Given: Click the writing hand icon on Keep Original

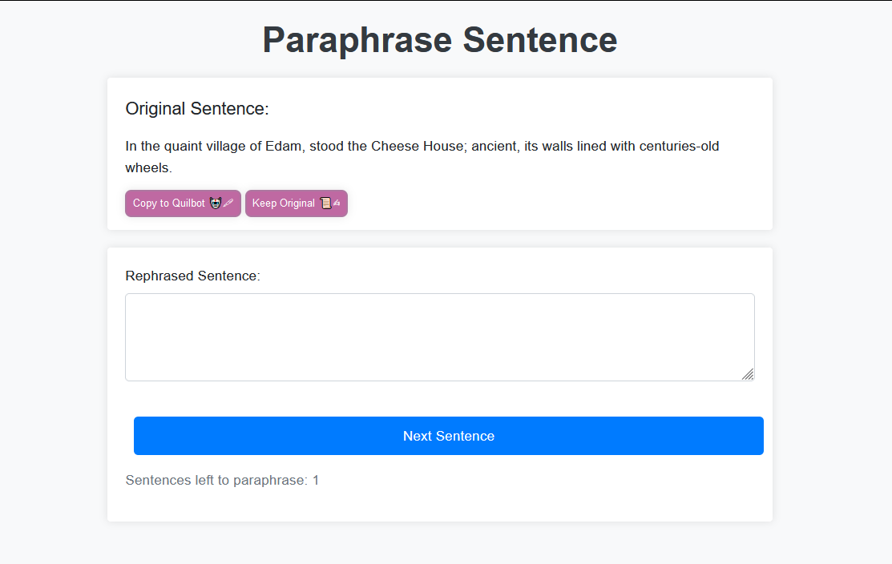Looking at the screenshot, I should tap(338, 203).
